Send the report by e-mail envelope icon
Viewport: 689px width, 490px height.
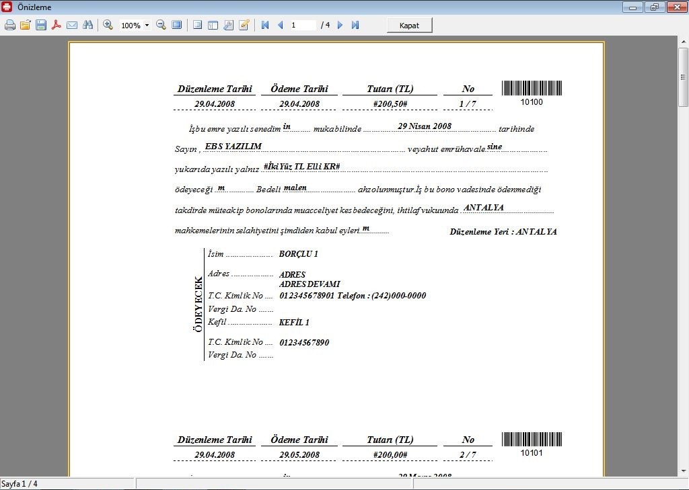click(72, 25)
